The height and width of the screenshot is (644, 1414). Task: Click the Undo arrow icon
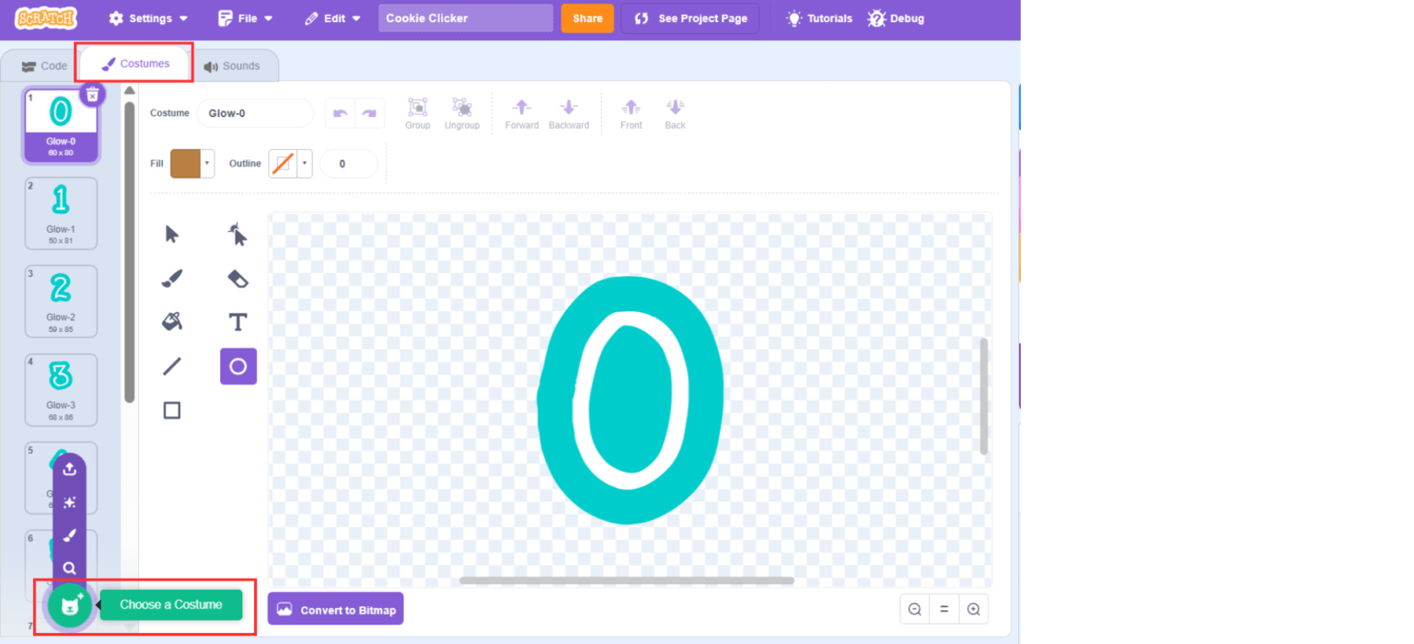(x=339, y=112)
